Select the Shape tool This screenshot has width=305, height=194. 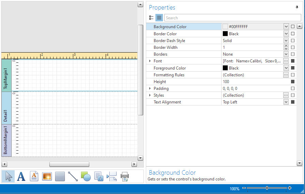86,176
